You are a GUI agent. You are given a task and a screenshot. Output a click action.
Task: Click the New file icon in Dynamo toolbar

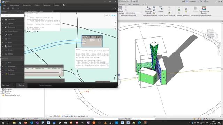point(4,8)
